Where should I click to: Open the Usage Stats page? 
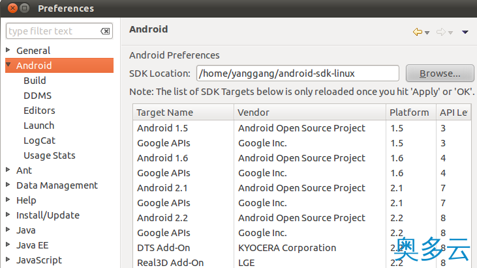coord(50,155)
